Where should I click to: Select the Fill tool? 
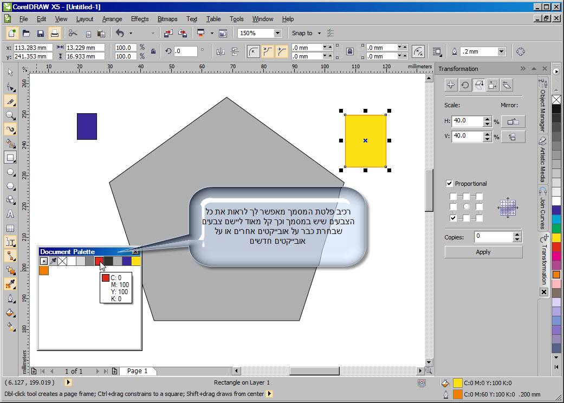(10, 313)
